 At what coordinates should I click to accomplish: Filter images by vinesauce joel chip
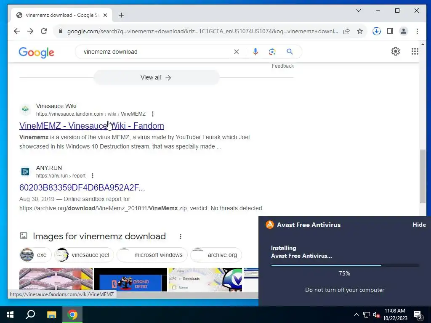pos(84,255)
